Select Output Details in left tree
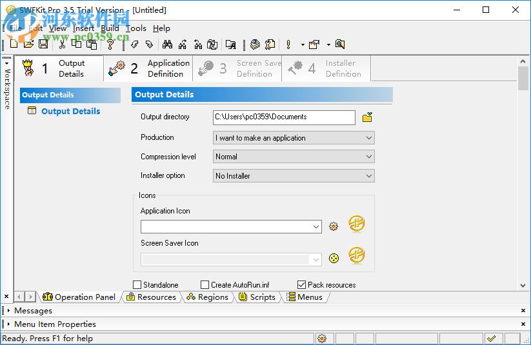 coord(70,112)
